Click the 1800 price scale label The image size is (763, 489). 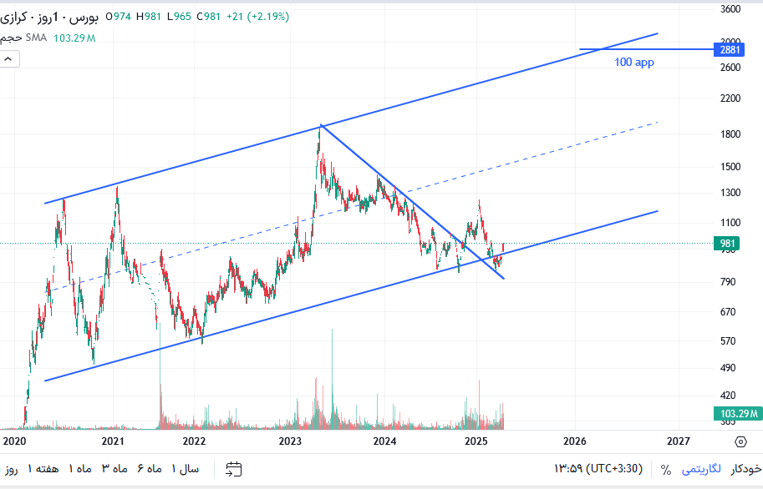pos(730,134)
